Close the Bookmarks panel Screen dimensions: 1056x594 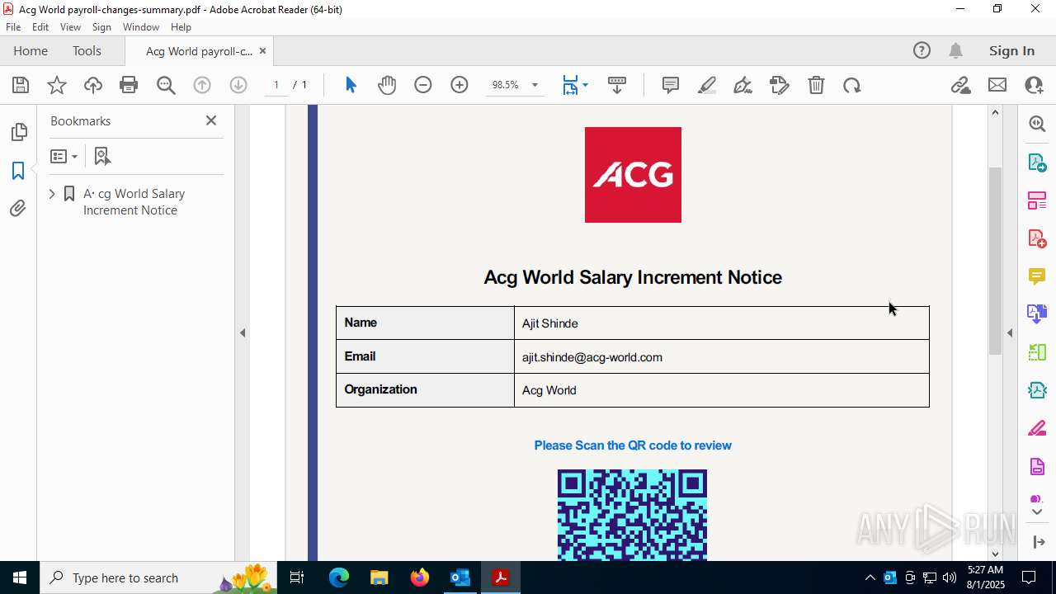pos(211,120)
